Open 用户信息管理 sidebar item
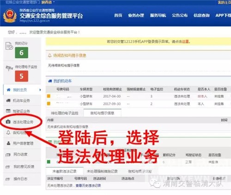The width and height of the screenshot is (231, 195). (x=22, y=143)
